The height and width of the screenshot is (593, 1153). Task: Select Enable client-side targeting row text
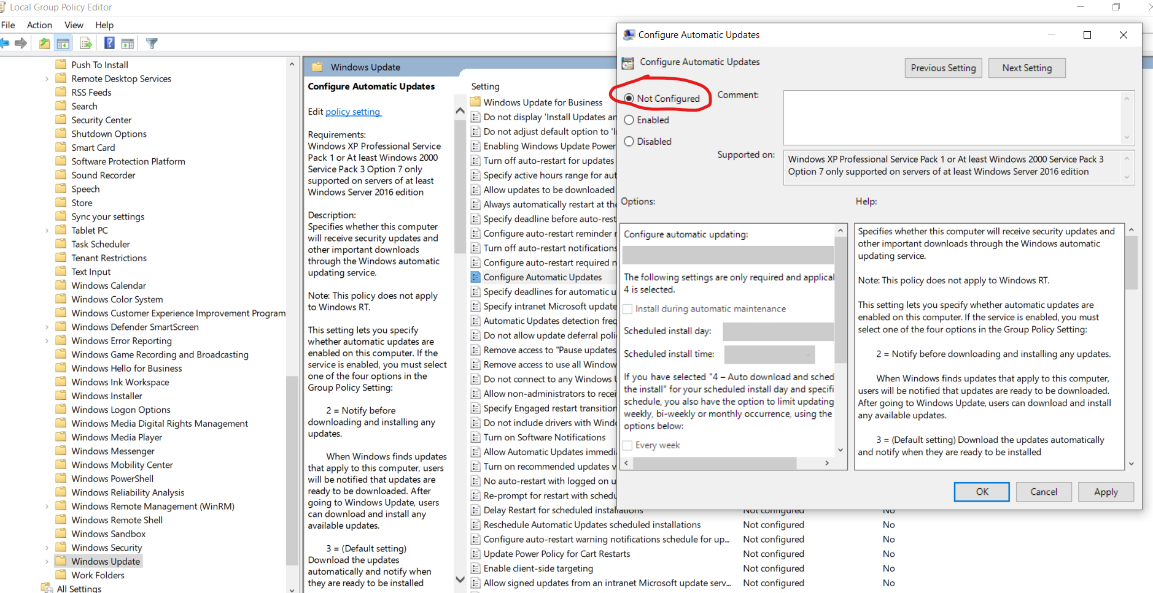point(538,568)
